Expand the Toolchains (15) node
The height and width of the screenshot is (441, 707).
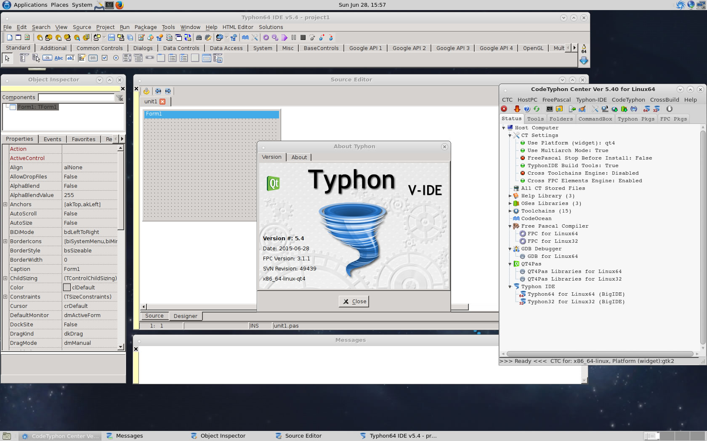(x=510, y=211)
